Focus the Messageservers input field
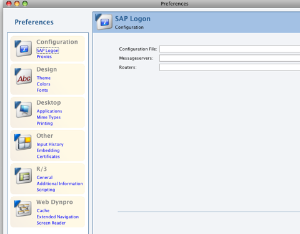This screenshot has width=300, height=234. pos(229,58)
